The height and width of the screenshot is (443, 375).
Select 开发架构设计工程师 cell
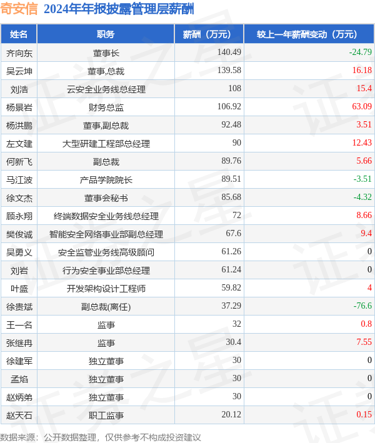(106, 289)
